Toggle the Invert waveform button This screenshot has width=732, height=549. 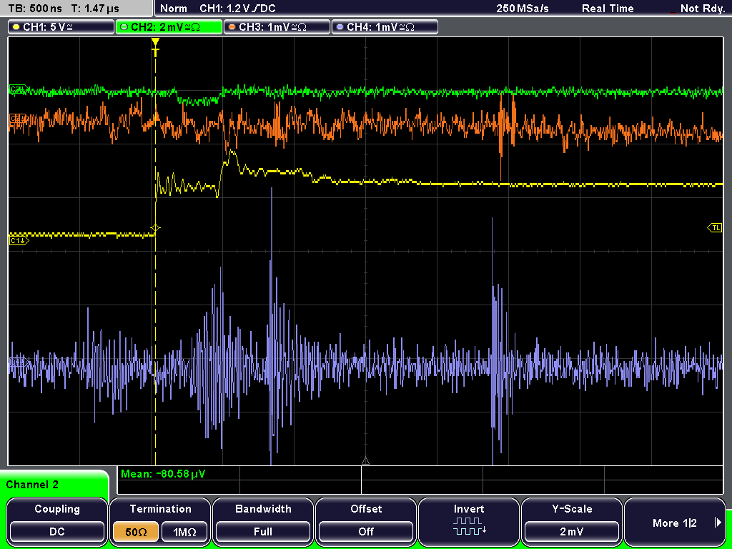469,522
